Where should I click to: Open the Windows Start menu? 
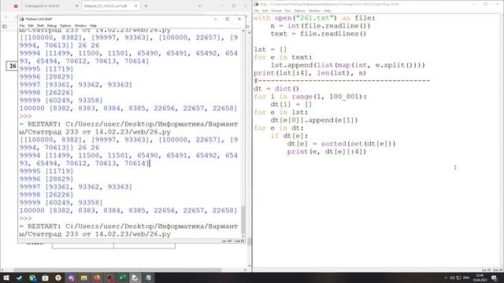pos(6,277)
